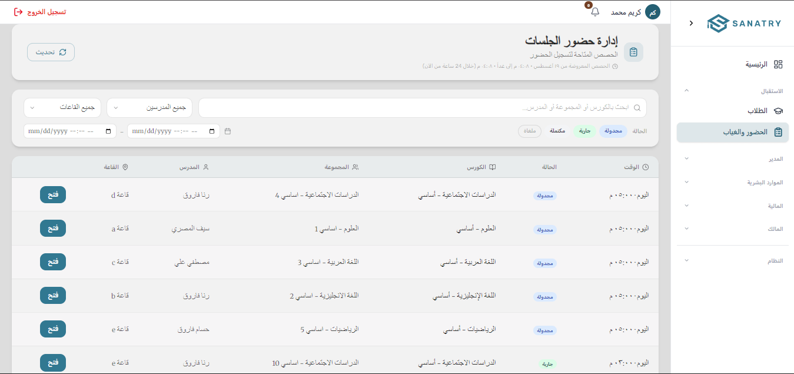Click the course cell اللغة العربية - أساسي

pos(468,262)
